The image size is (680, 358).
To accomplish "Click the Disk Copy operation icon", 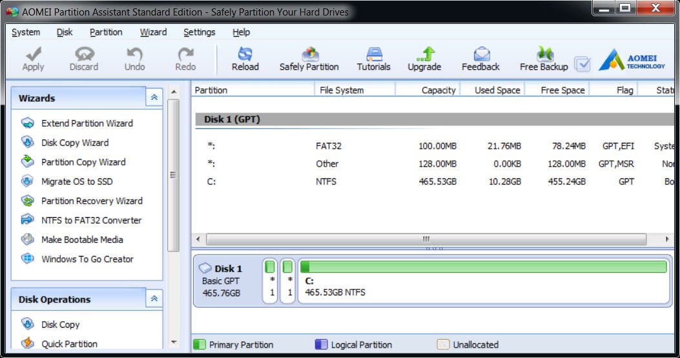I will 27,324.
